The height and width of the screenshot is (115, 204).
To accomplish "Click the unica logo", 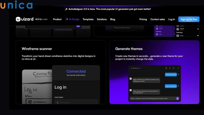I will (x=16, y=5).
